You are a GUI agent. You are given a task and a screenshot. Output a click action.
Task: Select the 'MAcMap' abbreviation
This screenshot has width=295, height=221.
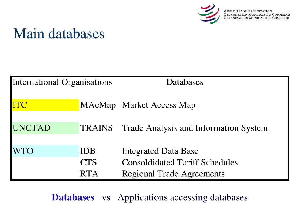98,105
